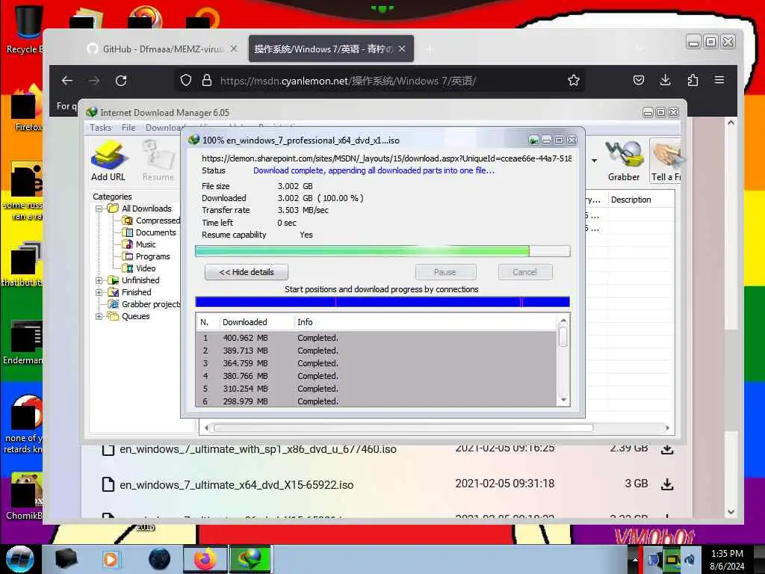Click the Add URL toolbar icon
765x574 pixels.
pyautogui.click(x=108, y=161)
